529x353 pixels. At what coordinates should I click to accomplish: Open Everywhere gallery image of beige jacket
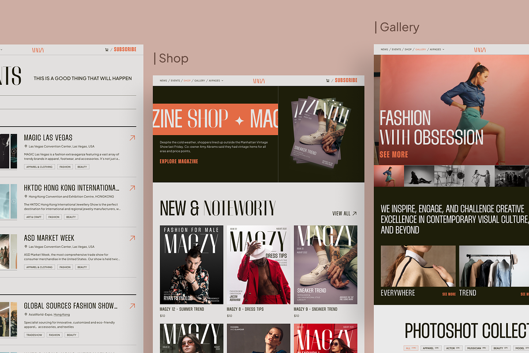418,266
